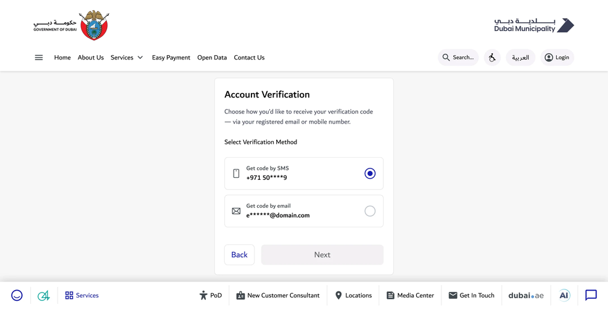This screenshot has height=309, width=608.
Task: Click the happiness smiley face icon
Action: click(16, 296)
